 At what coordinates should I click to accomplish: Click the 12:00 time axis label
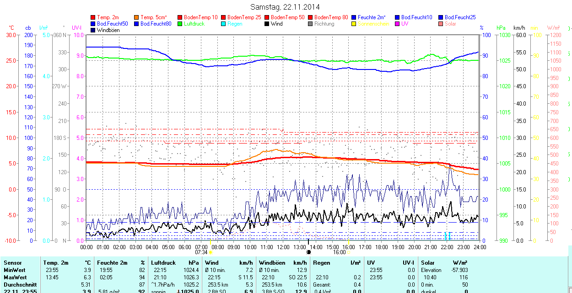coord(283,247)
